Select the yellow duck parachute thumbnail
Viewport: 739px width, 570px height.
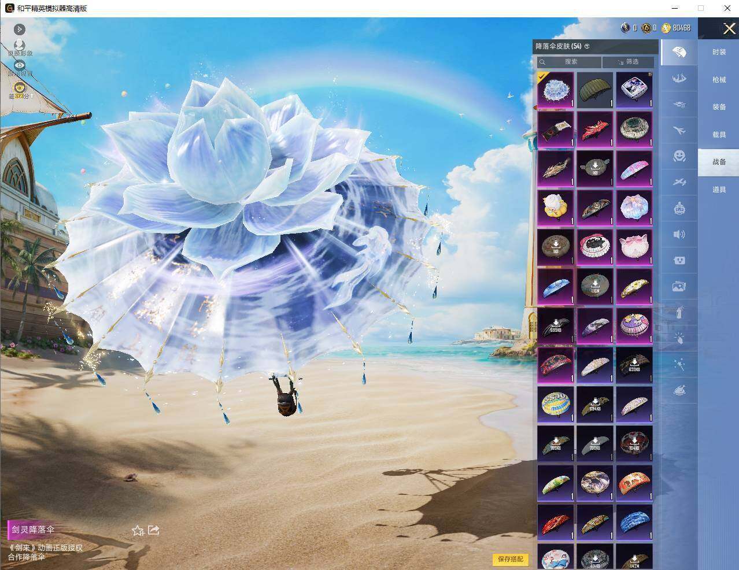(556, 208)
